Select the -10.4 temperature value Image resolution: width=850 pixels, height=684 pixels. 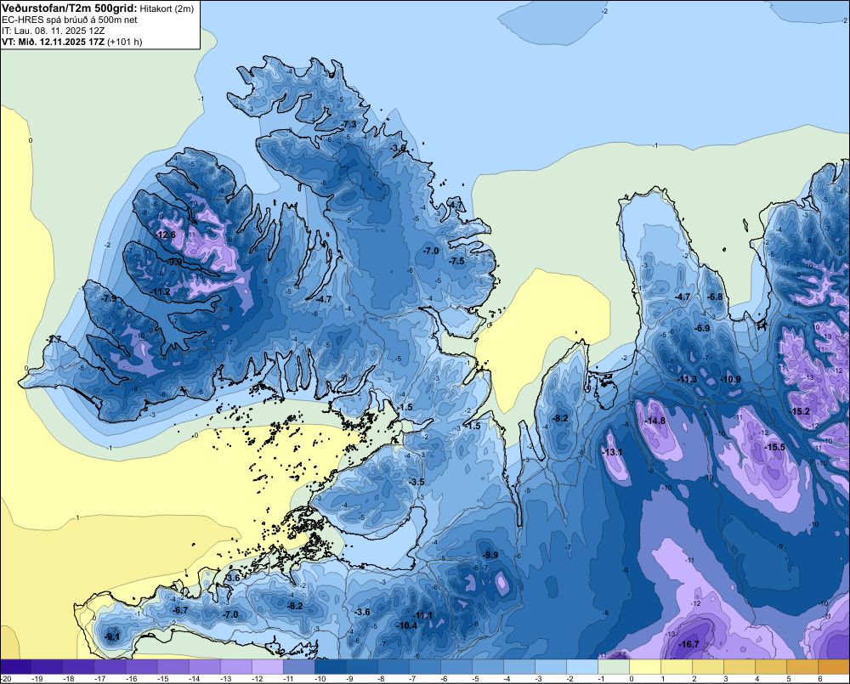(x=406, y=625)
